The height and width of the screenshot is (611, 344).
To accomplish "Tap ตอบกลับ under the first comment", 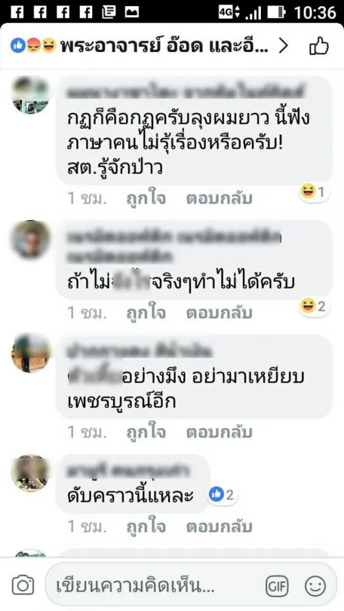I will [219, 199].
